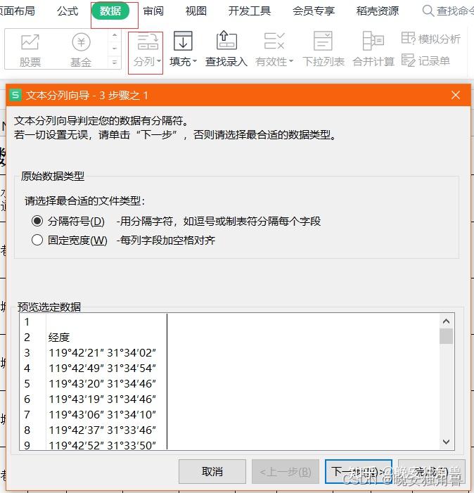474x493 pixels.
Task: Open the 下拉列表 dropdown list tool
Action: [x=323, y=49]
